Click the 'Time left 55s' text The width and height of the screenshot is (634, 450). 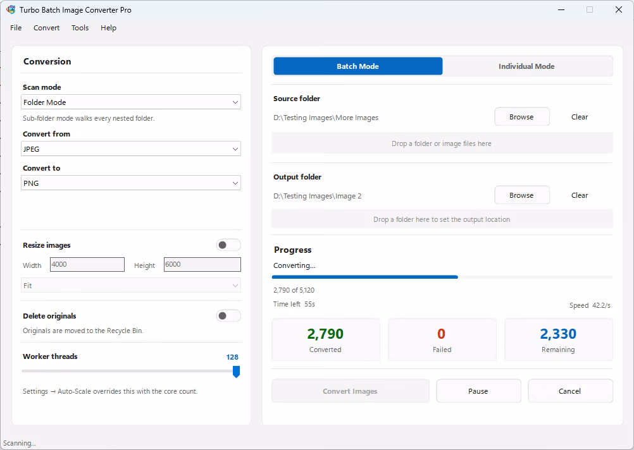point(294,304)
